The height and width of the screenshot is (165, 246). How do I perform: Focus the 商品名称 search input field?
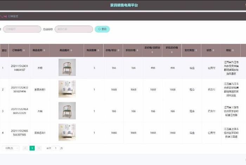pos(74,29)
